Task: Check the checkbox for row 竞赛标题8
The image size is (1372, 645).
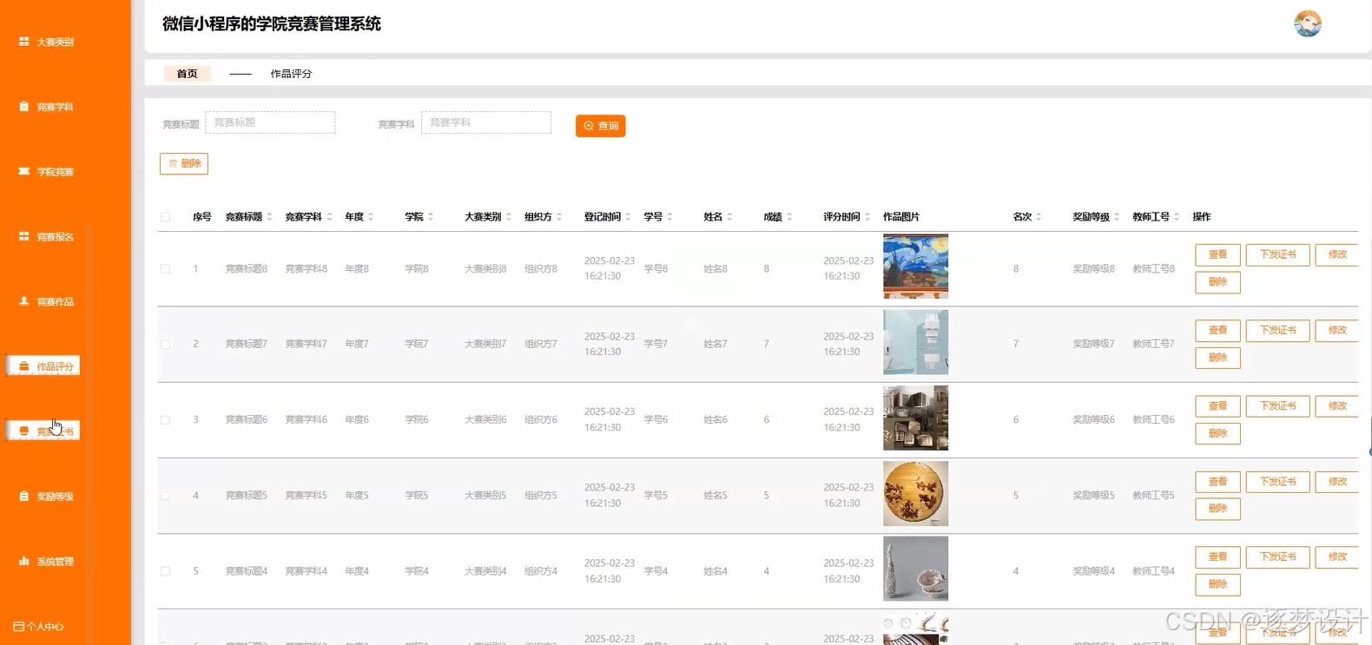Action: click(x=166, y=269)
